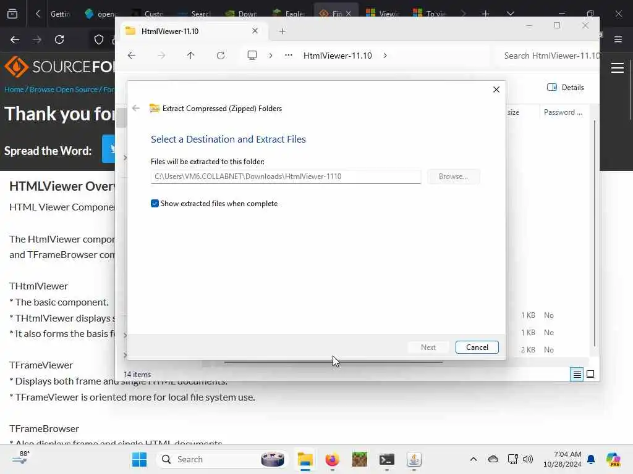The height and width of the screenshot is (474, 633).
Task: Open clock and date in taskbar
Action: point(562,459)
